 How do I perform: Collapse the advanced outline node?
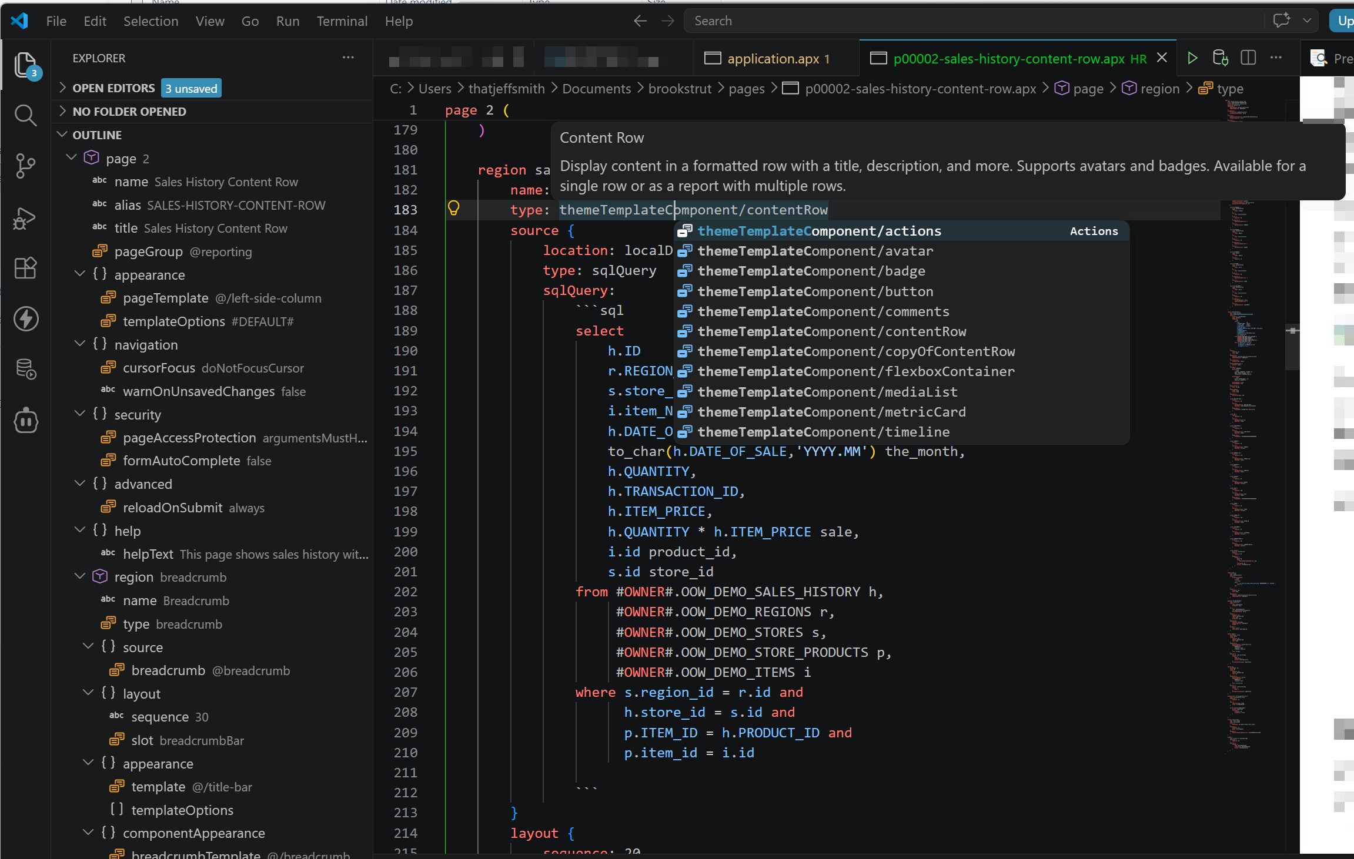[79, 484]
